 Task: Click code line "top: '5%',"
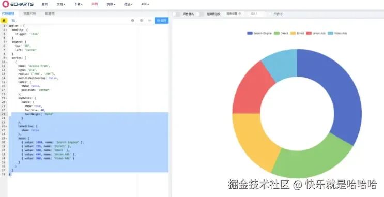pos(22,46)
